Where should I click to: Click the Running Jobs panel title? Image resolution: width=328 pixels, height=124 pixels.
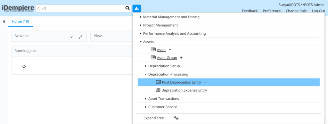pos(26,51)
